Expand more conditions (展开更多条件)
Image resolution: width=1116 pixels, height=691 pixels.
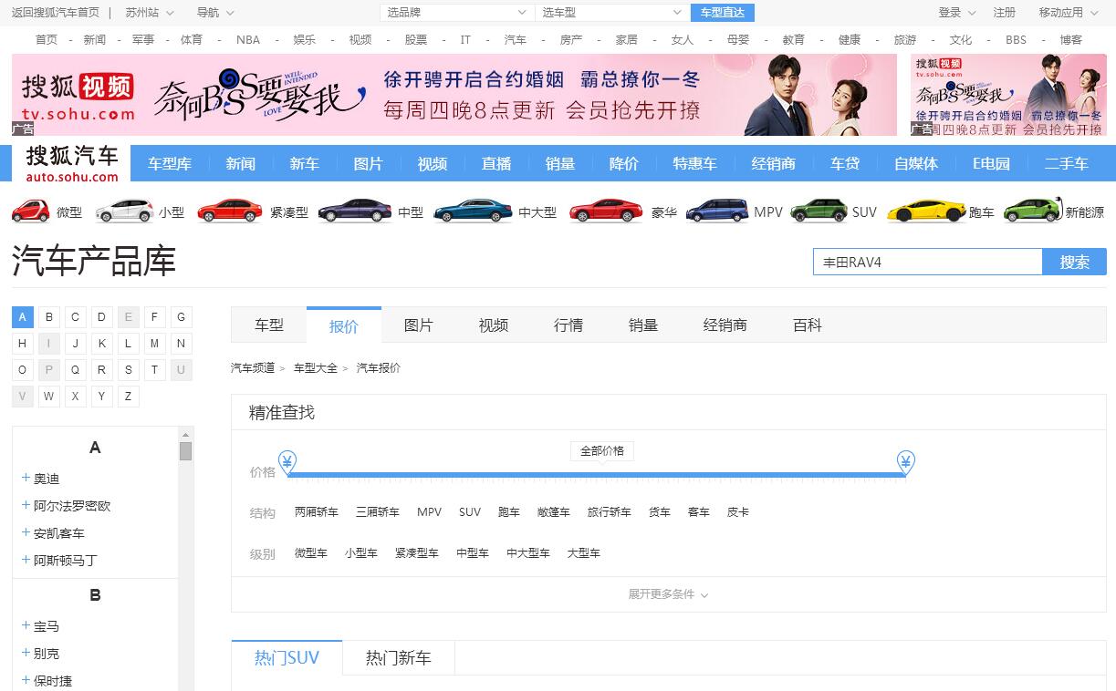(x=668, y=594)
